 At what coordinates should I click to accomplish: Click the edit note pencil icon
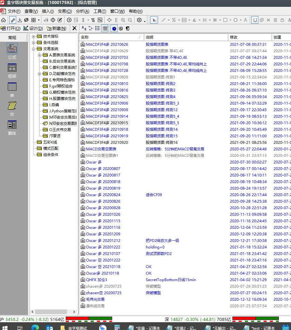pos(60,20)
